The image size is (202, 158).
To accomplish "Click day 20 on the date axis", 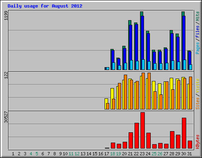I will tap(124, 154).
